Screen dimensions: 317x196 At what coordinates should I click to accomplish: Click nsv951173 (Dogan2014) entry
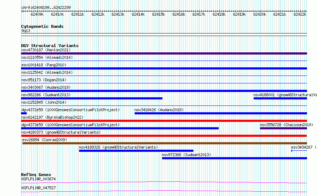tap(44, 80)
